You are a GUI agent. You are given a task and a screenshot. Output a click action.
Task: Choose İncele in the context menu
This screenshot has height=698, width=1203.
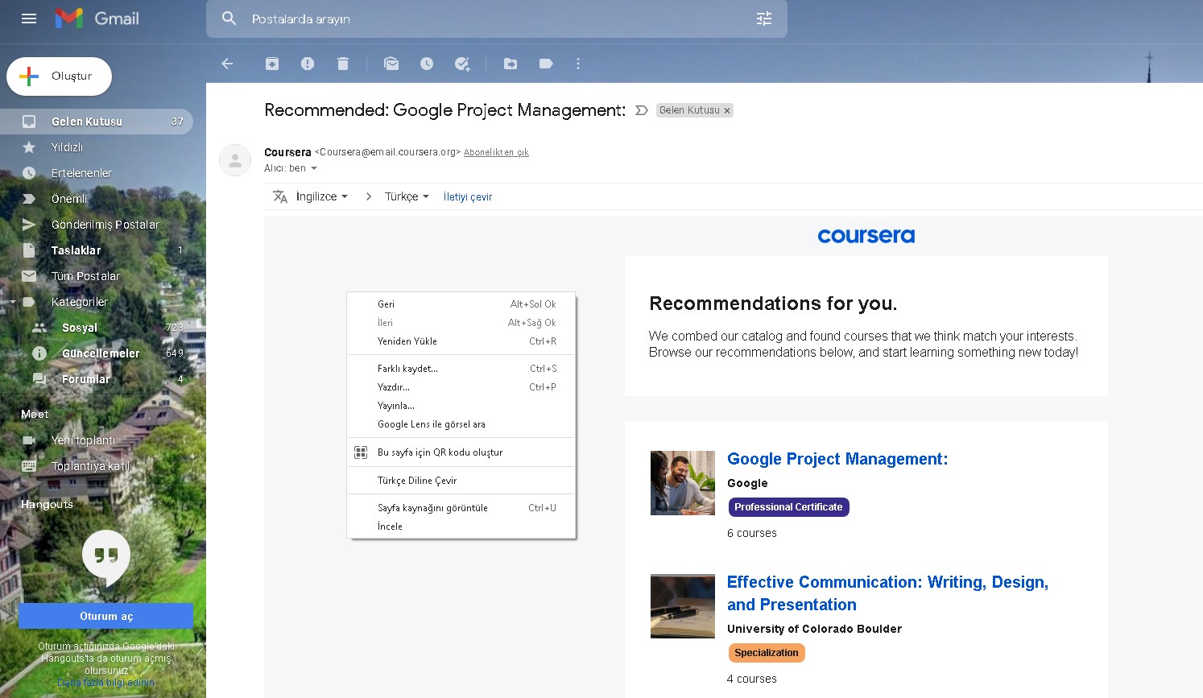(390, 526)
